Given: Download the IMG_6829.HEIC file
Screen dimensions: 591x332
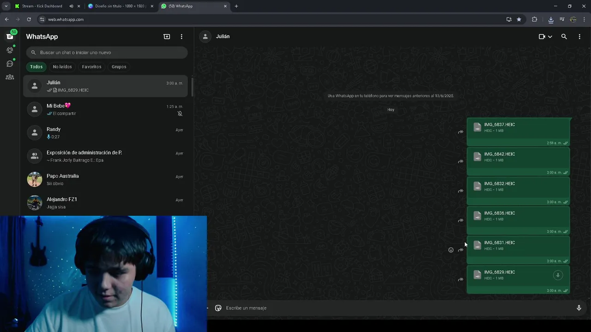Looking at the screenshot, I should tap(558, 275).
